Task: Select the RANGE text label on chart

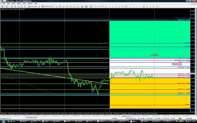Action: [x=177, y=64]
